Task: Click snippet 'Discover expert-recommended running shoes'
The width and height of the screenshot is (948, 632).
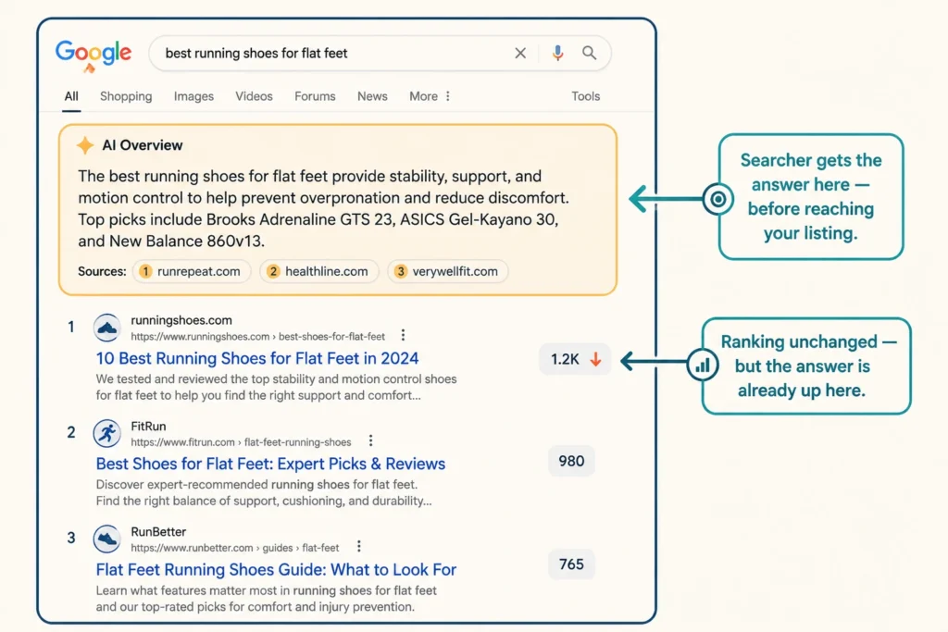Action: click(264, 492)
